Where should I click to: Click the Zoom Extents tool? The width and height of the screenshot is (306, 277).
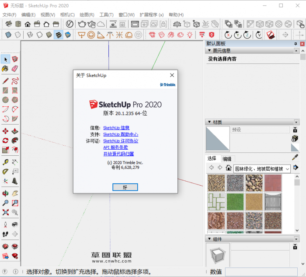pyautogui.click(x=5, y=213)
